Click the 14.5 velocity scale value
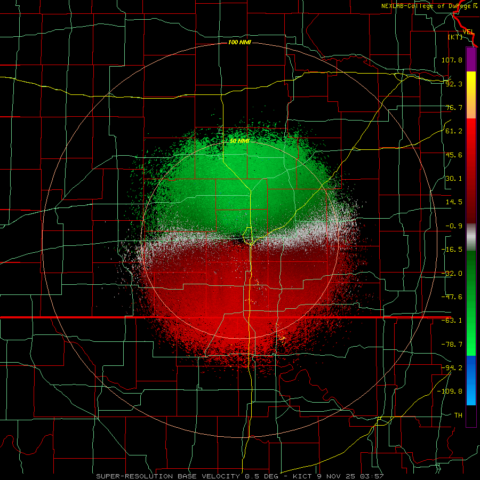This screenshot has height=480, width=480. coord(454,202)
